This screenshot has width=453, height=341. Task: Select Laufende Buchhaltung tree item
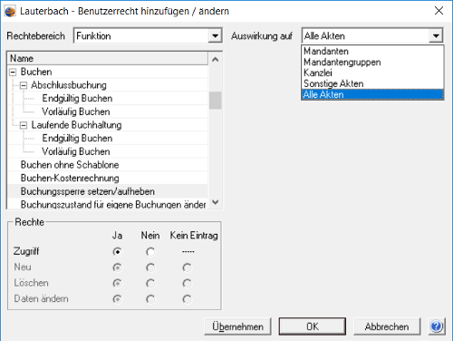[76, 125]
